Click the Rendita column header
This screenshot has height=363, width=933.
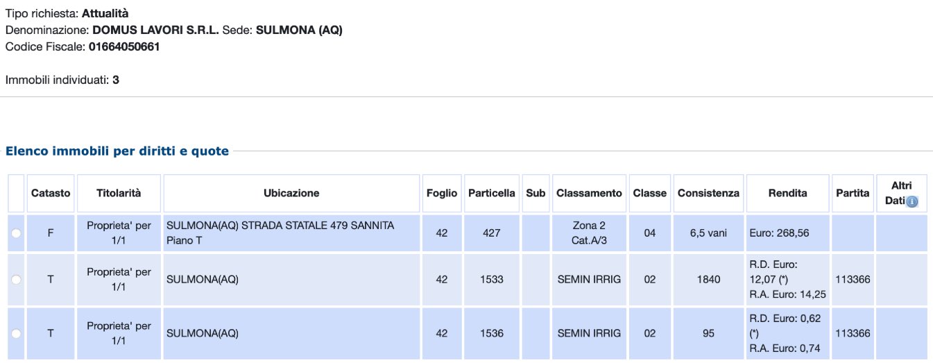click(x=787, y=193)
